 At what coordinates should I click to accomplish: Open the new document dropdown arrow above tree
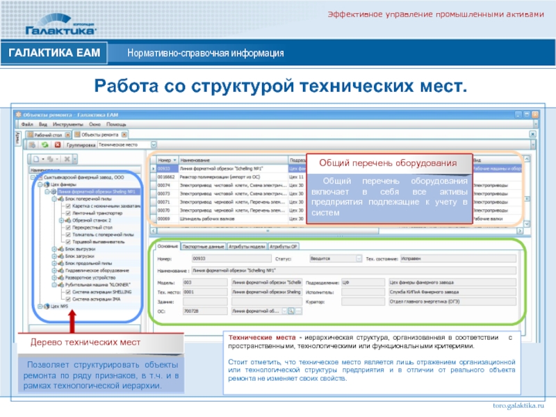pos(42,159)
